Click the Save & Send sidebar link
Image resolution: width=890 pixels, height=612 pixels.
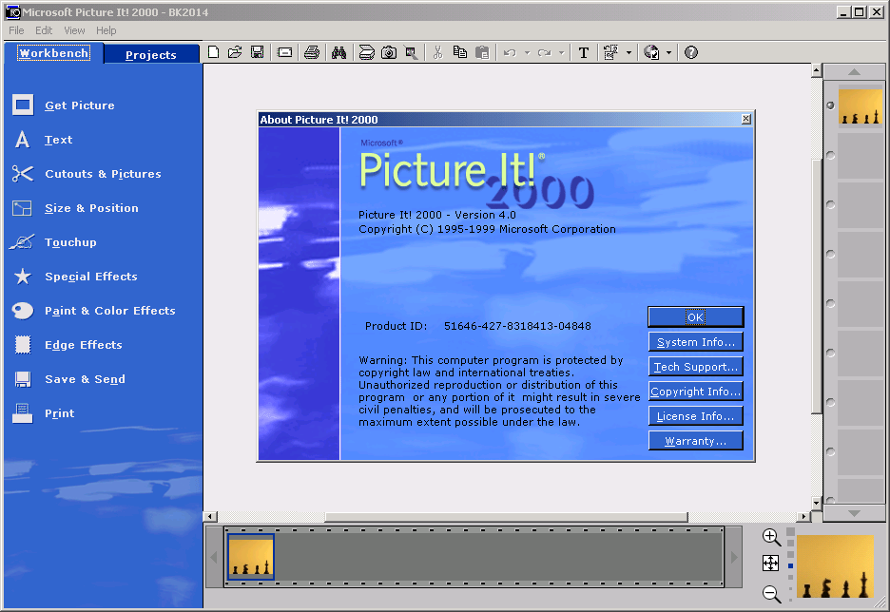(86, 379)
